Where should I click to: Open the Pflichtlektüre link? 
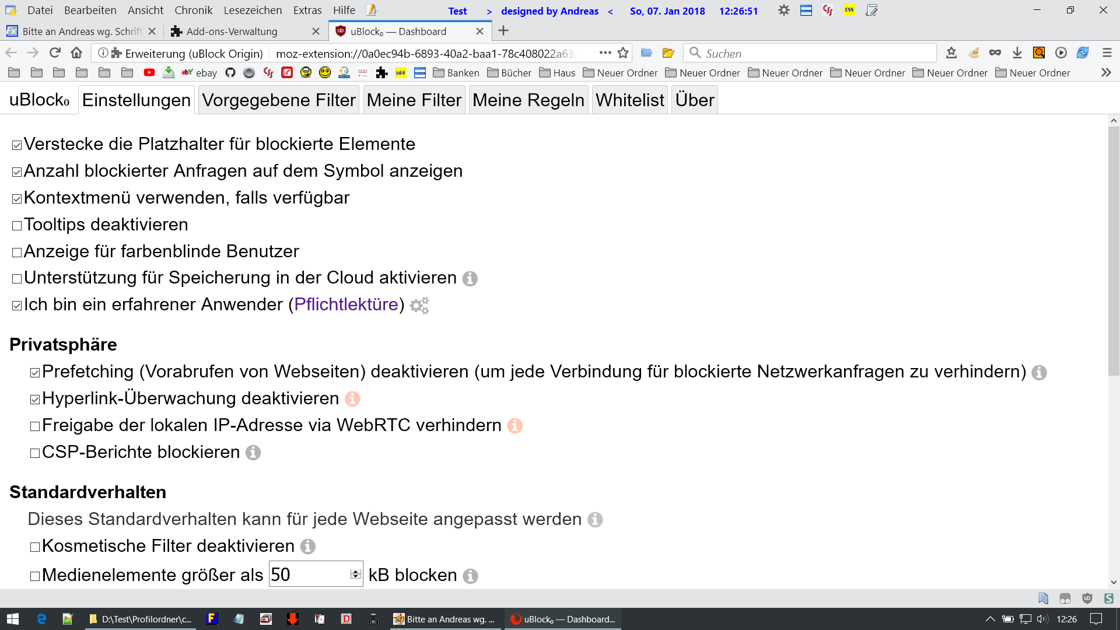[x=346, y=304]
